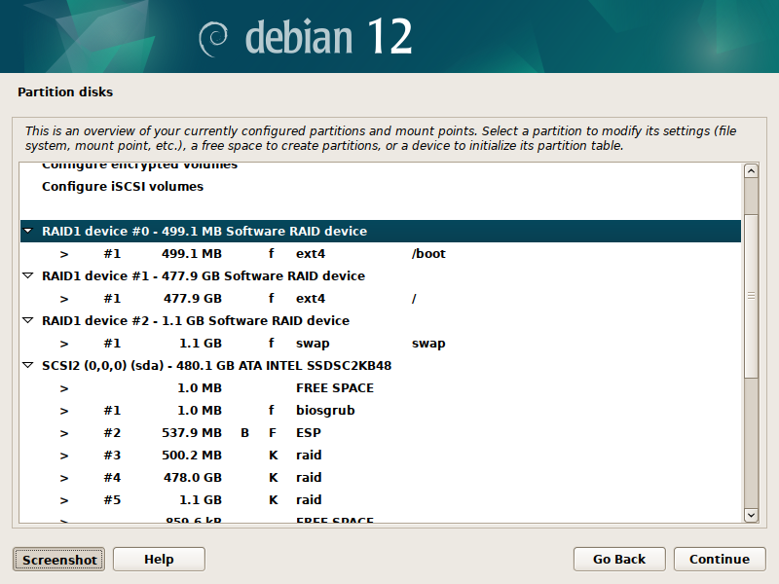779x584 pixels.
Task: Collapse RAID1 device #1 expander triangle
Action: tap(27, 276)
